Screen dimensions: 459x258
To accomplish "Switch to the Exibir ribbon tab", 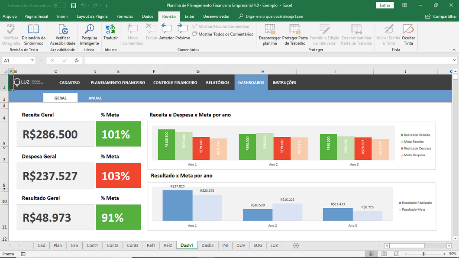I will [189, 16].
